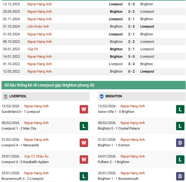
Task: Select the L badge for Liverpool 1-2 Man City
Action: pos(83,126)
